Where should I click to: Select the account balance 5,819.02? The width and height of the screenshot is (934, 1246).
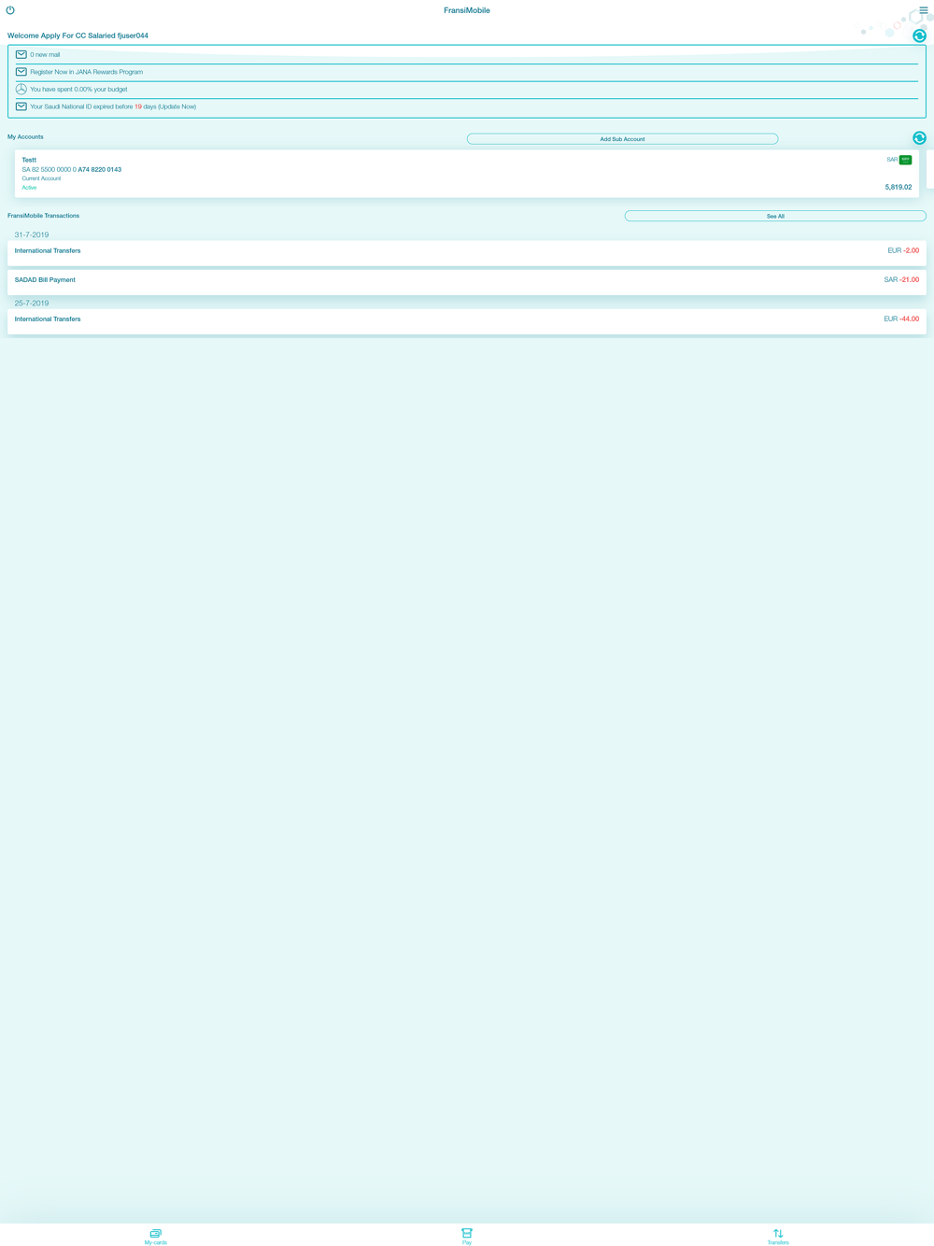point(899,187)
